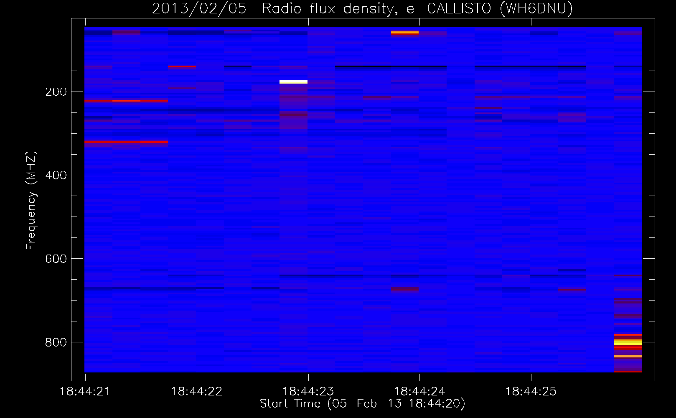Click the 200 frequency tick label

coord(56,92)
